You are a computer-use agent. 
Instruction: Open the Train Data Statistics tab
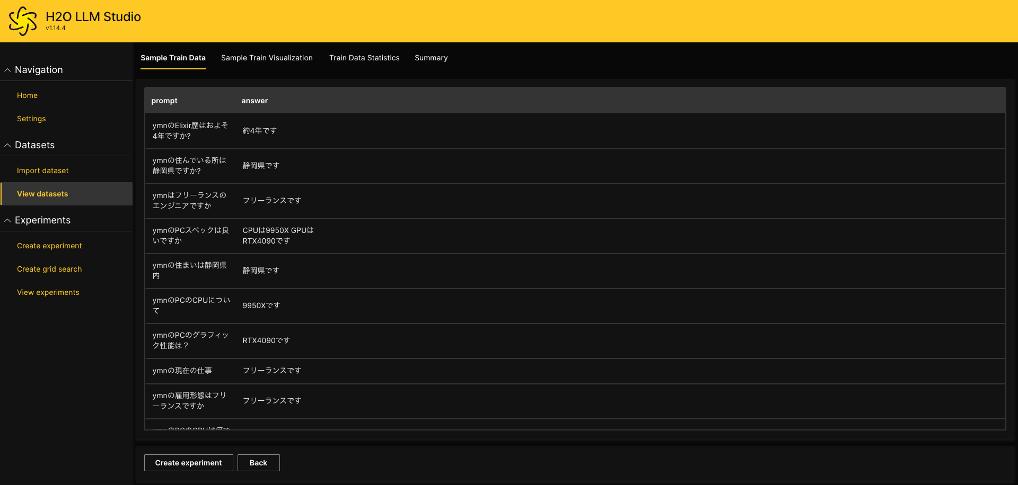pos(364,58)
